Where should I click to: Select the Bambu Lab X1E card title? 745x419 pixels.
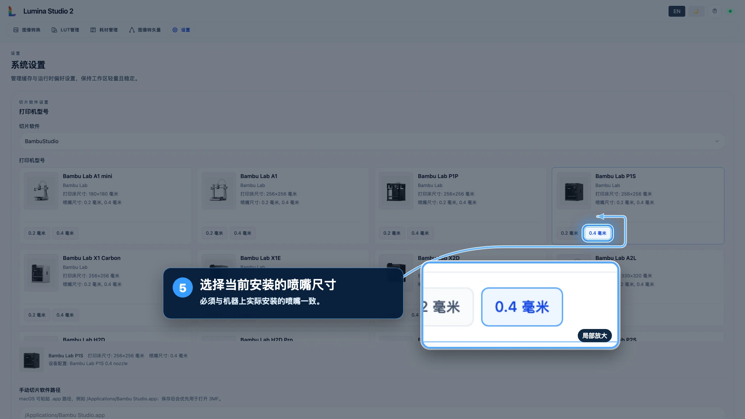click(x=260, y=258)
